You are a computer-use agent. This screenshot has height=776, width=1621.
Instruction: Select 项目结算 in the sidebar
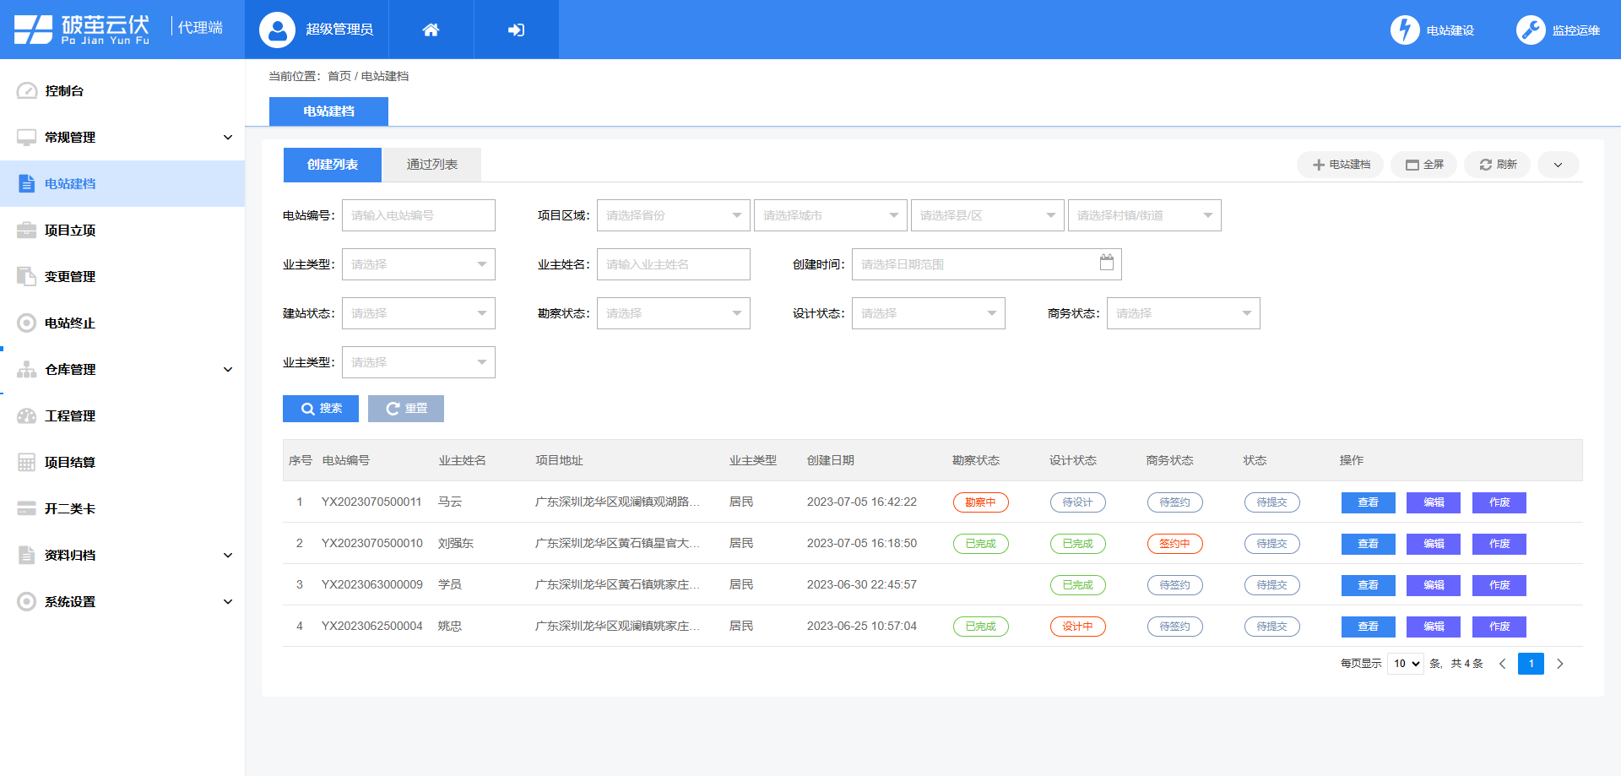click(69, 462)
